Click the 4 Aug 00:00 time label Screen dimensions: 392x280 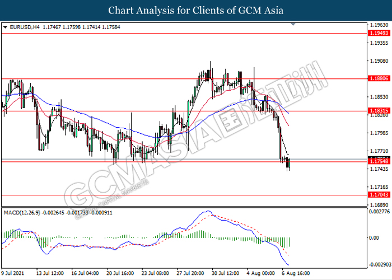(x=260, y=273)
